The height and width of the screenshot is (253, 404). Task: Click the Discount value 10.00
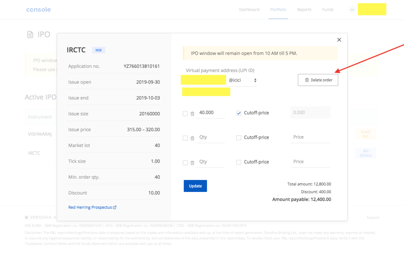(154, 193)
